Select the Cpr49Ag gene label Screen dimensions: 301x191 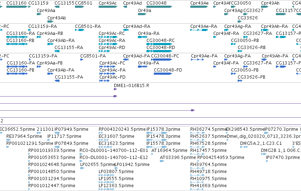coord(233,11)
